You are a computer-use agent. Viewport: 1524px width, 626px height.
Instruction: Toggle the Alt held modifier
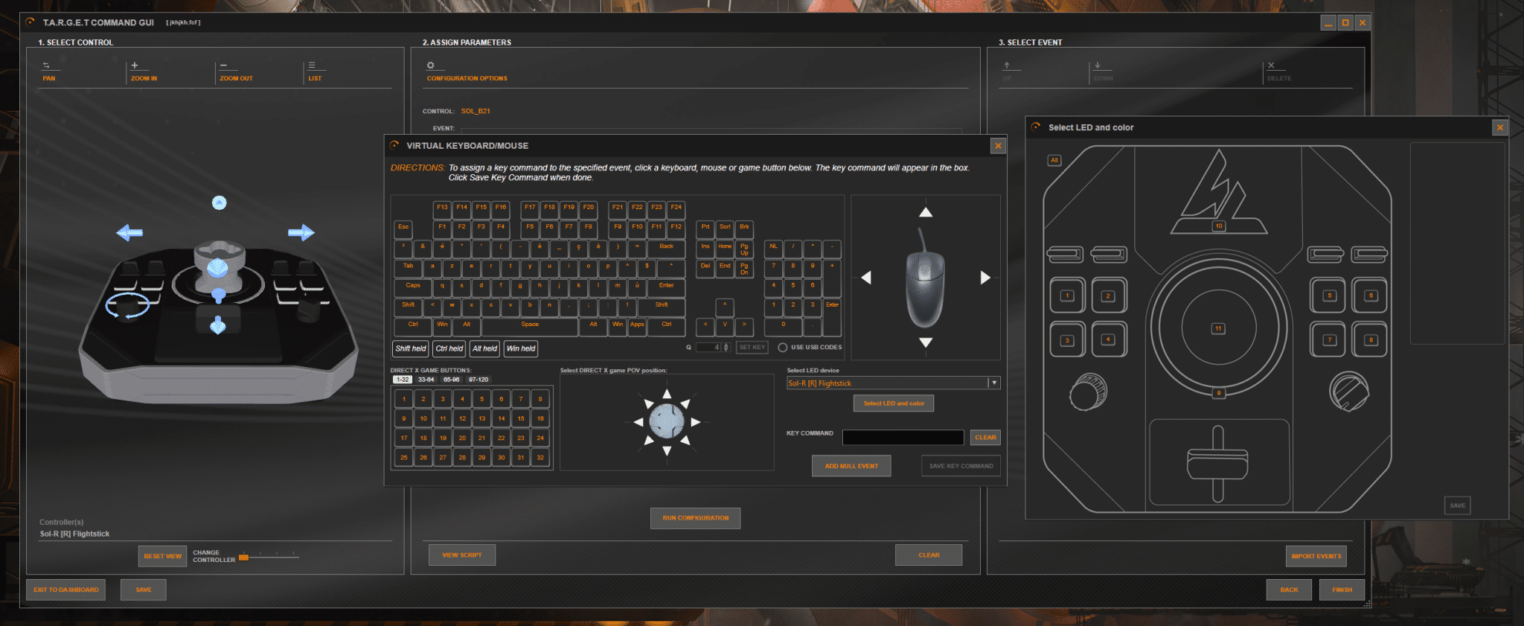pos(484,348)
